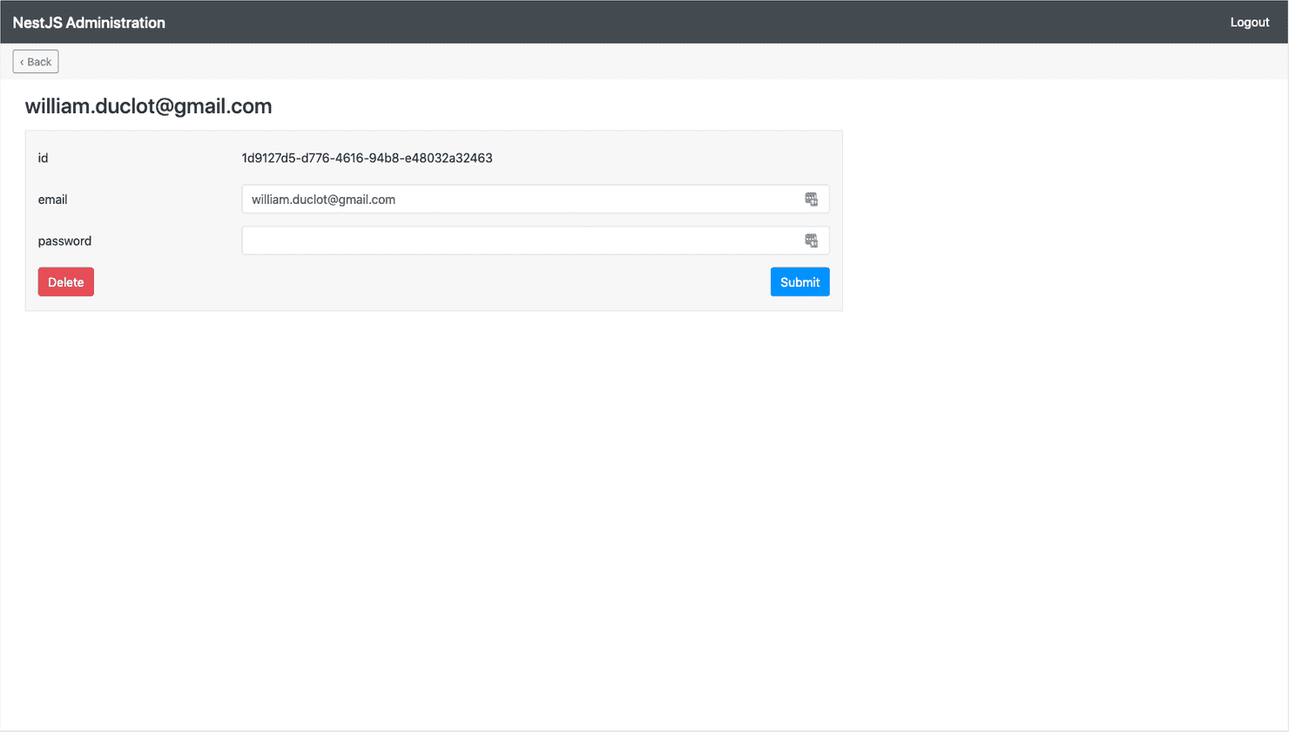Delete this user with the red button
This screenshot has width=1289, height=732.
66,282
